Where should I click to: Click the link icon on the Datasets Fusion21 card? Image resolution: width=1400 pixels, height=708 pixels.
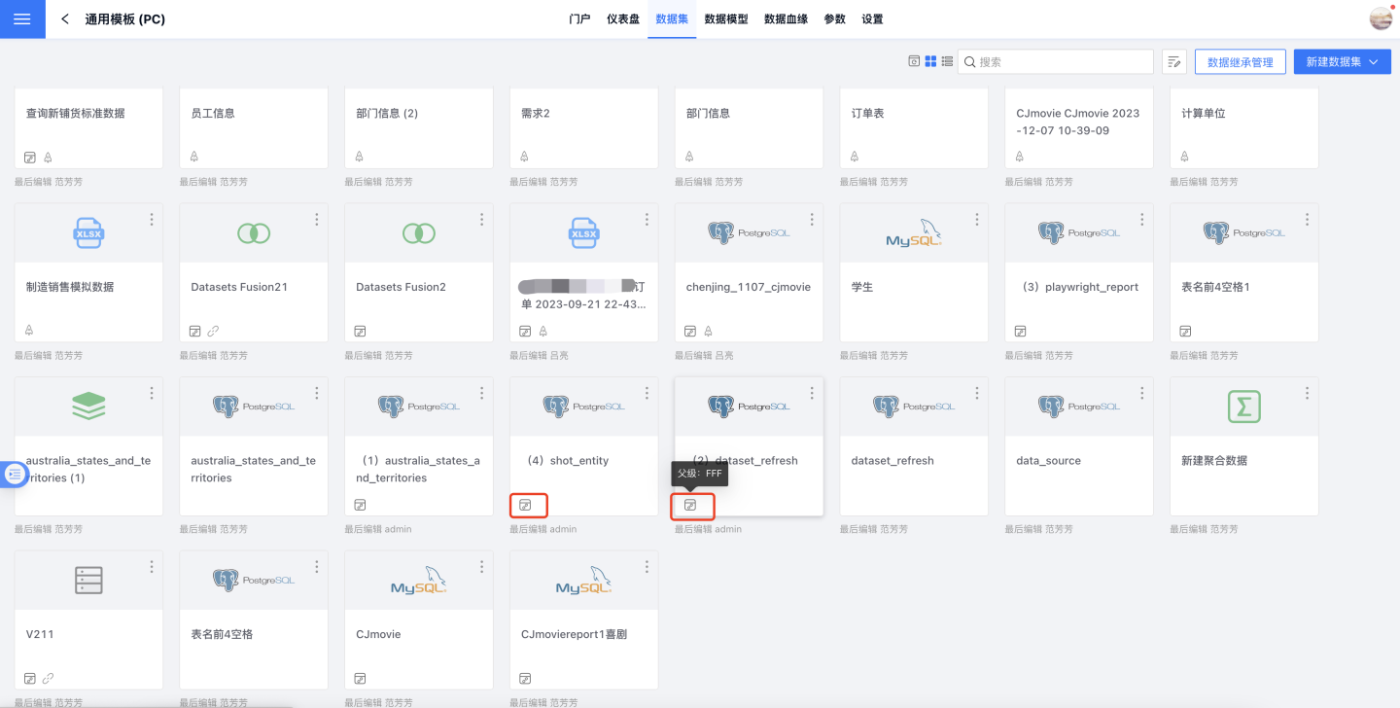(212, 331)
